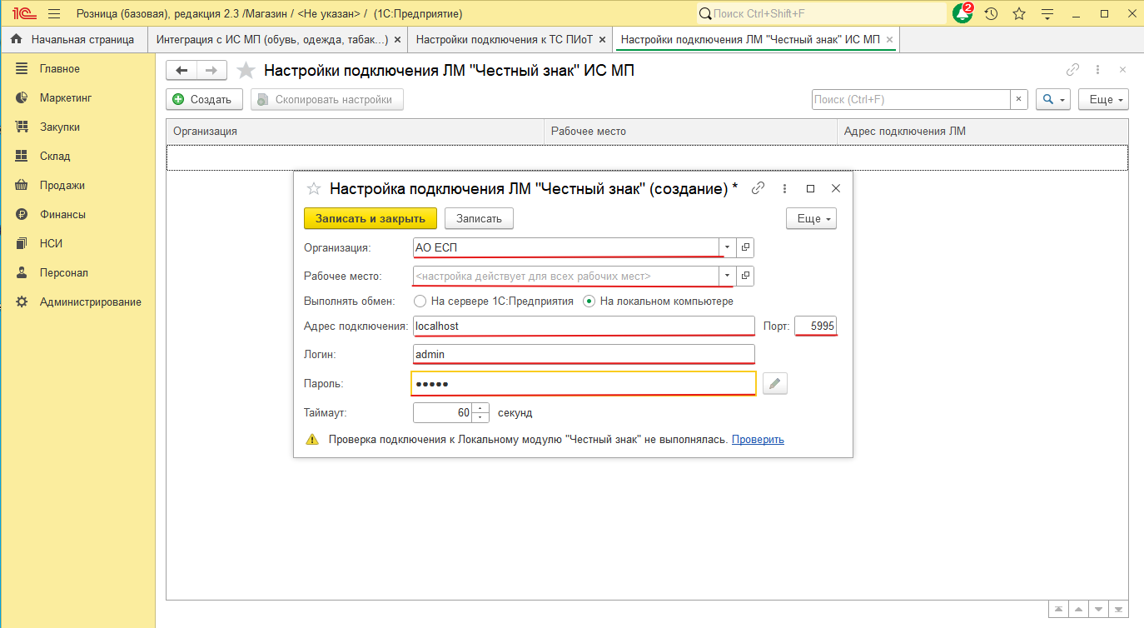1144x628 pixels.
Task: Click the Записать и закрыть button
Action: [371, 218]
